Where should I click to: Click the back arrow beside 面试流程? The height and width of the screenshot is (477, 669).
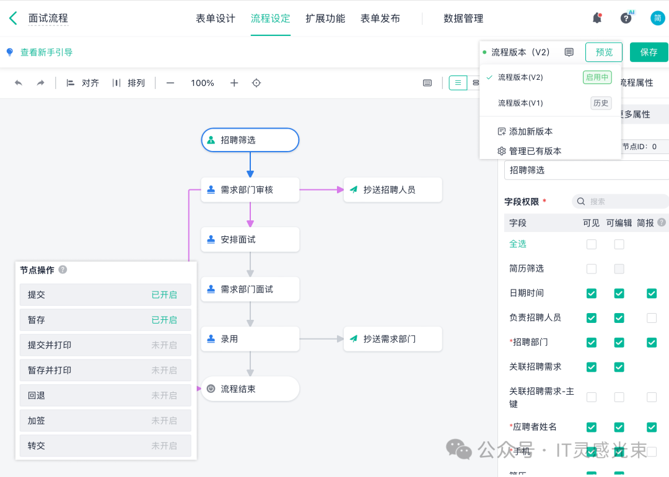pyautogui.click(x=13, y=19)
